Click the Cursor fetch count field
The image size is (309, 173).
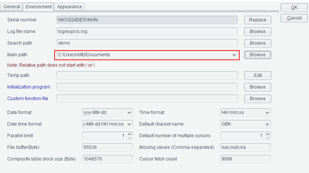click(x=245, y=159)
